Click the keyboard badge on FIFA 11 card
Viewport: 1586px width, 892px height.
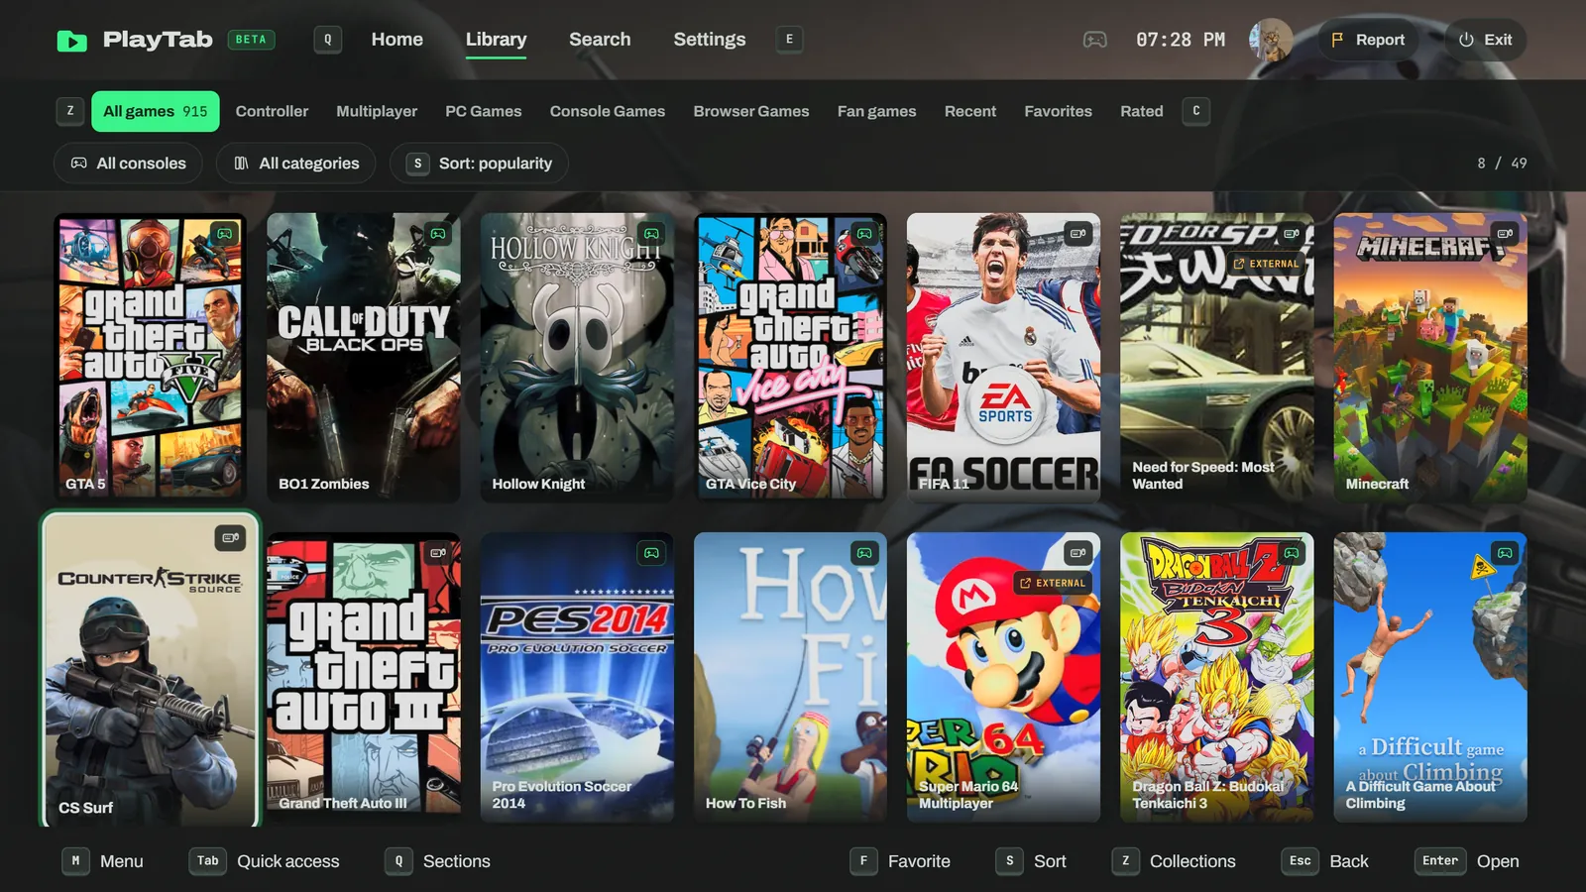coord(1077,234)
